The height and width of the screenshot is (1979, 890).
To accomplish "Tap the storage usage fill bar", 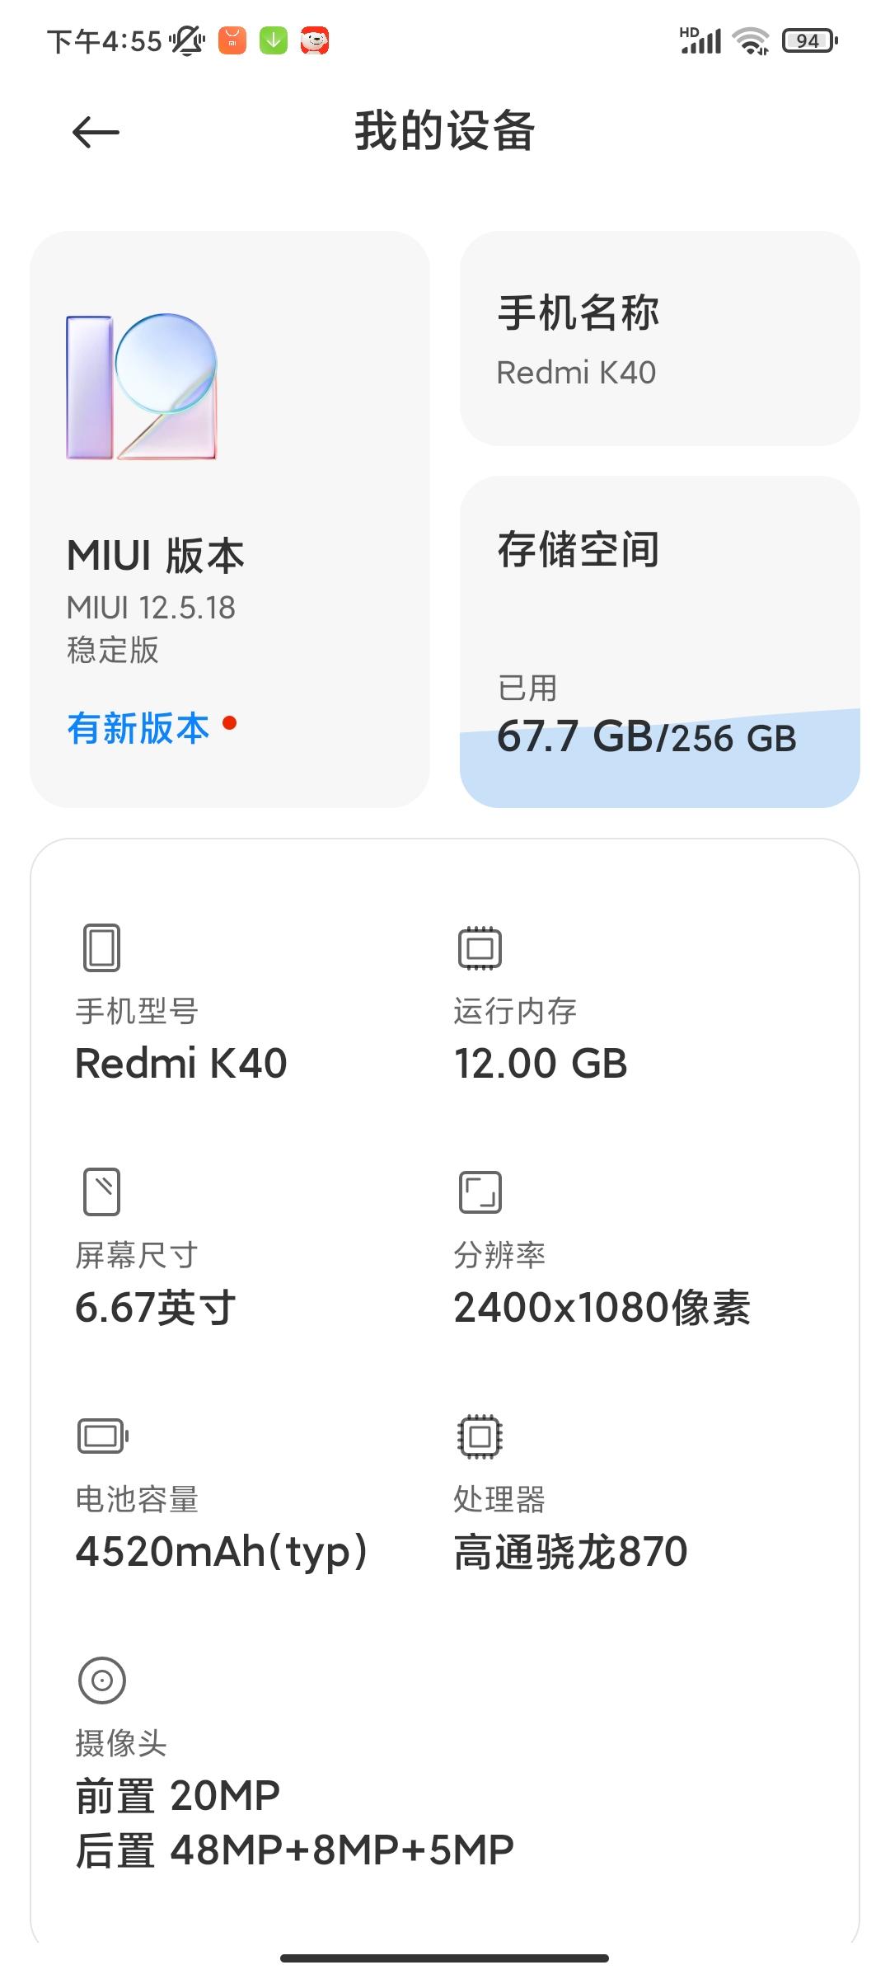I will coord(659,759).
